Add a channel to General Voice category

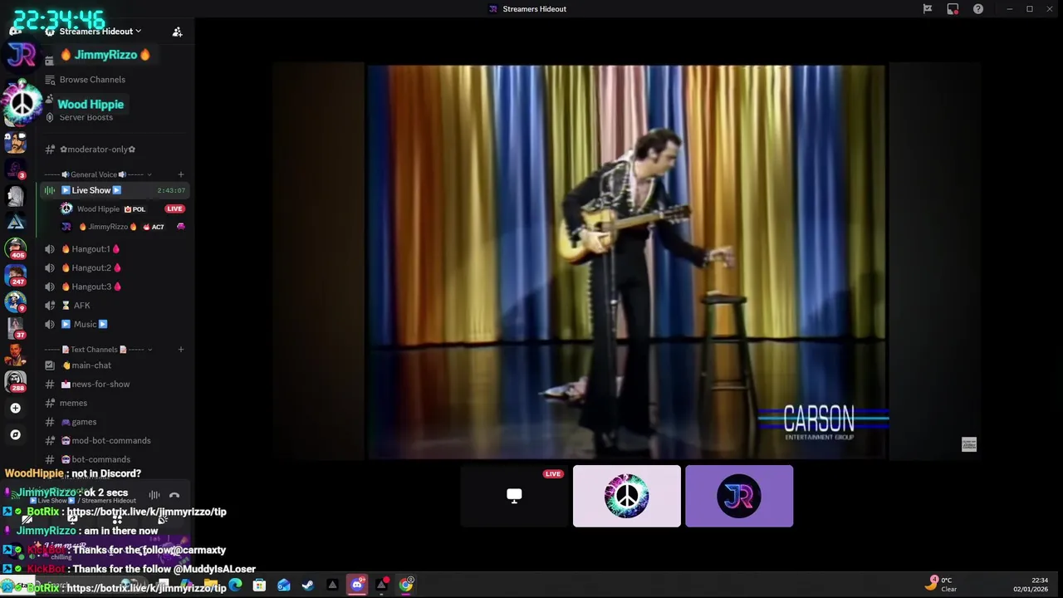181,174
